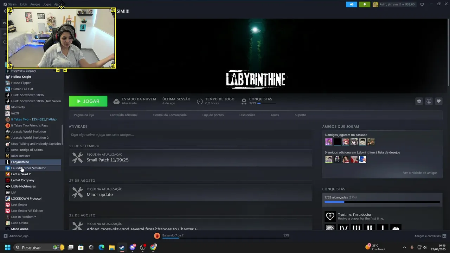Click the play time clock icon
Viewport: 450px width, 253px height.
click(x=200, y=101)
